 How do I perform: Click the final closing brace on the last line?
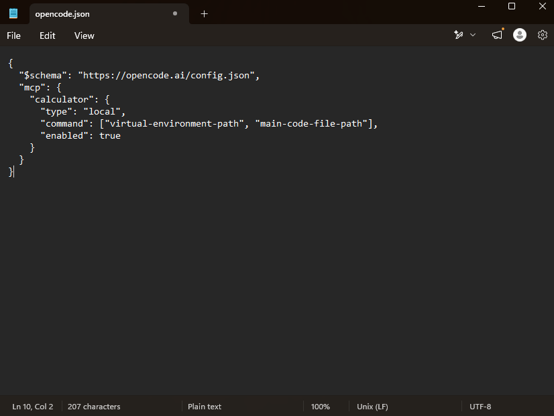point(11,172)
